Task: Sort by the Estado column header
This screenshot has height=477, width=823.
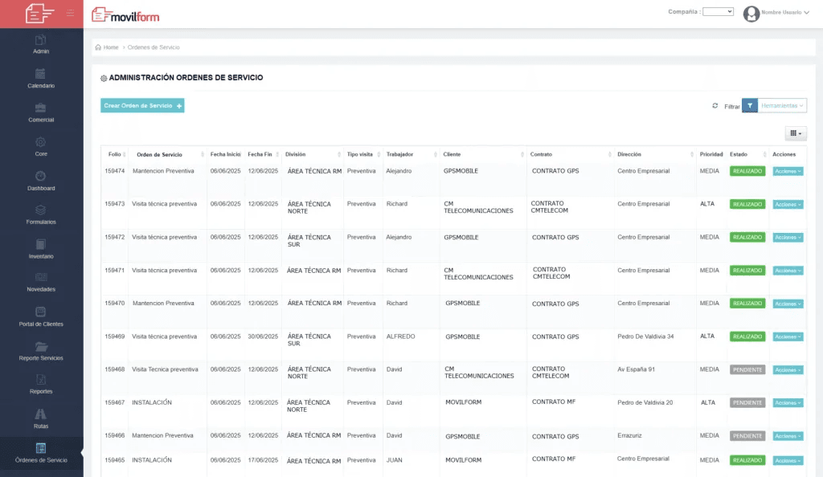Action: pyautogui.click(x=747, y=154)
